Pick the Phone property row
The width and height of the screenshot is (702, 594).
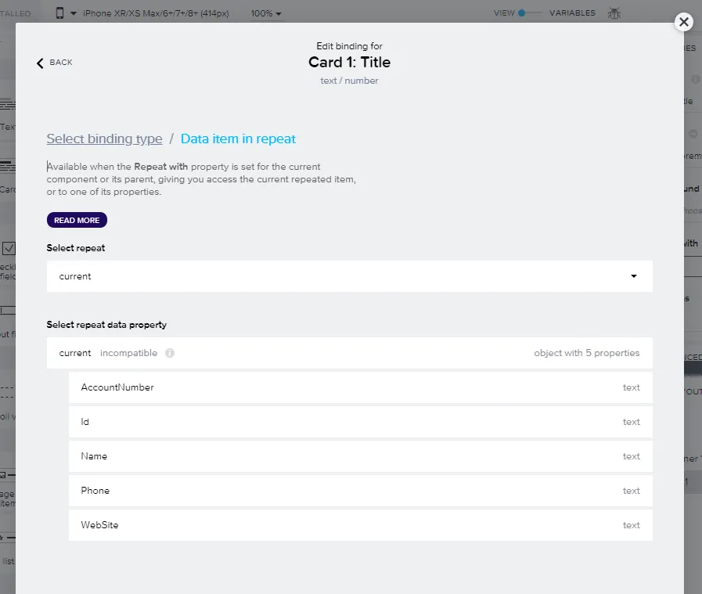click(x=360, y=491)
